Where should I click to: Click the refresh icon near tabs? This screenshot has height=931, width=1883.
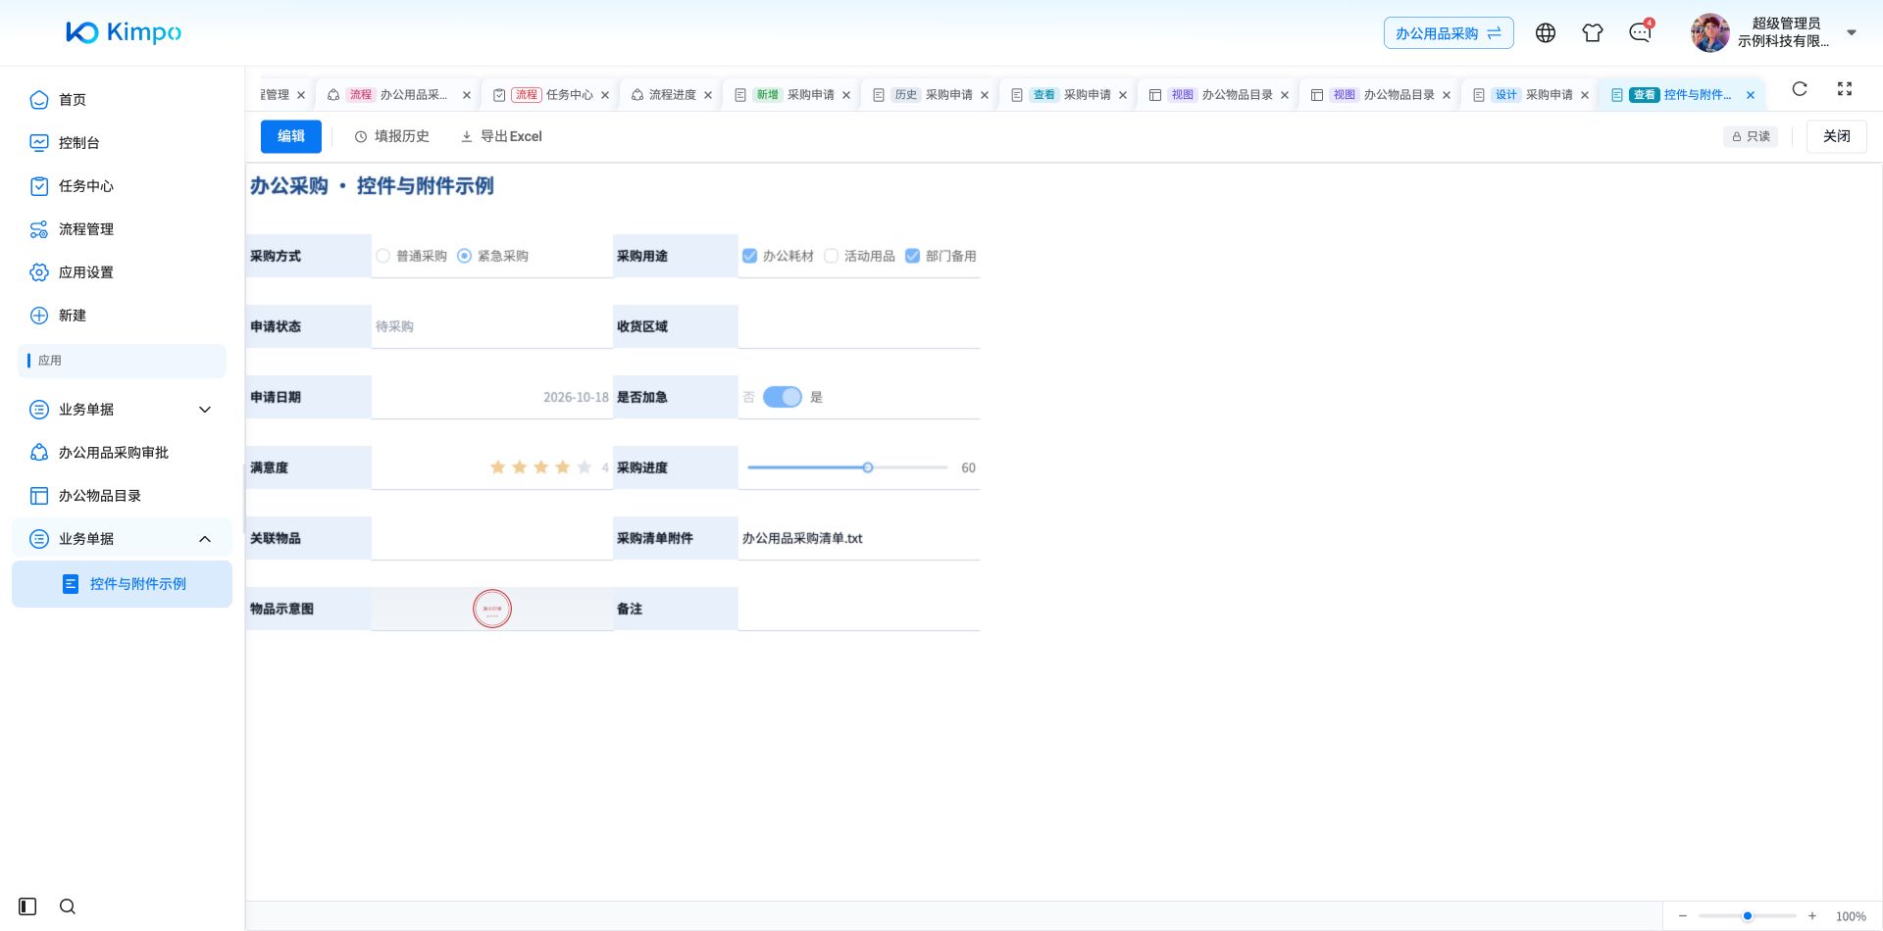pos(1800,89)
